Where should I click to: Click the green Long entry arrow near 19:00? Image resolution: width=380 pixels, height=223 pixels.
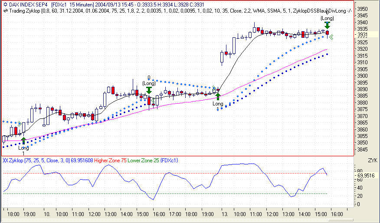(x=23, y=141)
